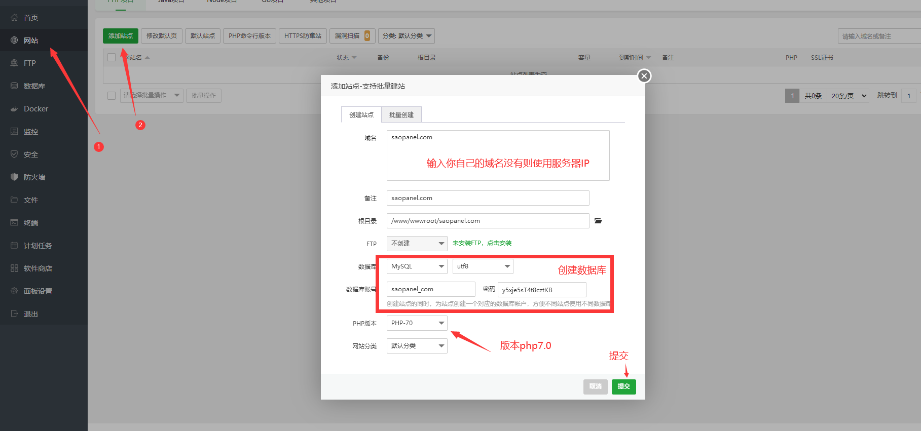Open 面板设置 panel settings
The width and height of the screenshot is (921, 431).
38,291
